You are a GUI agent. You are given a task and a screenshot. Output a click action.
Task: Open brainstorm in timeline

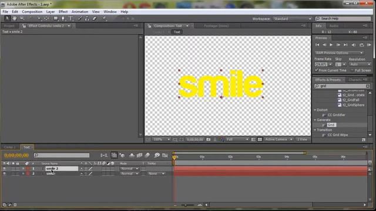click(x=157, y=155)
